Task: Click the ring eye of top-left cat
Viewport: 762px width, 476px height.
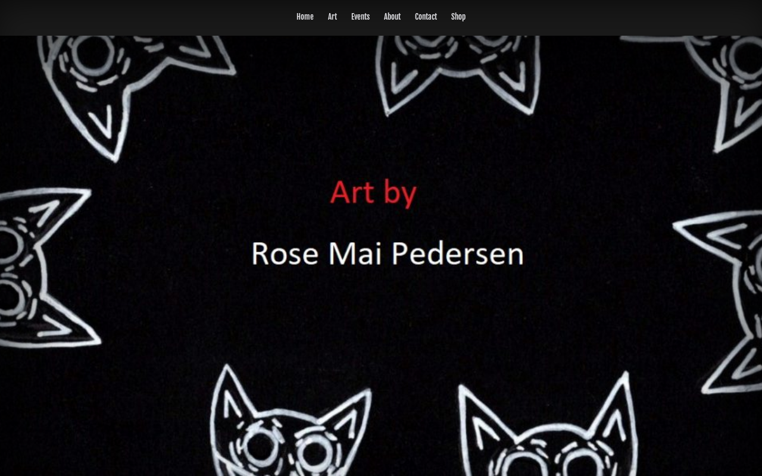Action: pyautogui.click(x=92, y=54)
